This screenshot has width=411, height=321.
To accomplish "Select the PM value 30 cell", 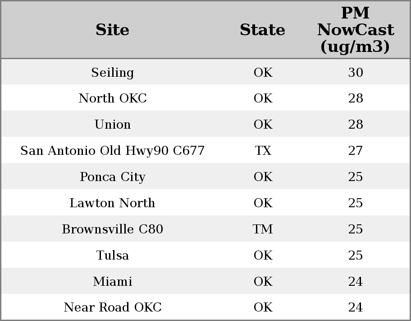I will coord(356,73).
